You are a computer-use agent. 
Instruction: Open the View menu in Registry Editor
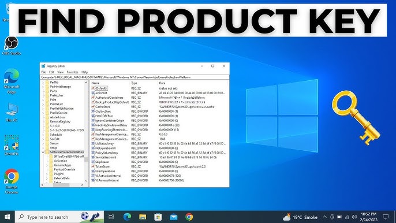pyautogui.click(x=61, y=72)
